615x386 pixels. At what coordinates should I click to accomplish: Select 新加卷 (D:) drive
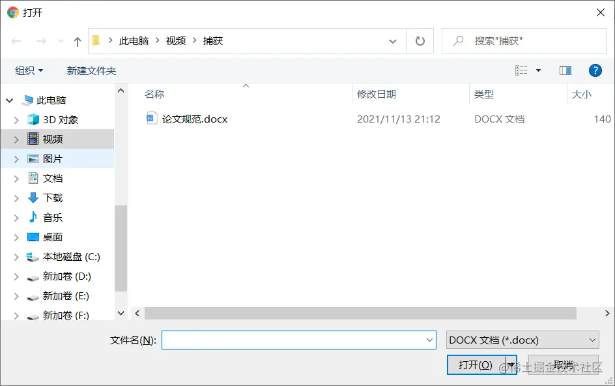tap(66, 276)
